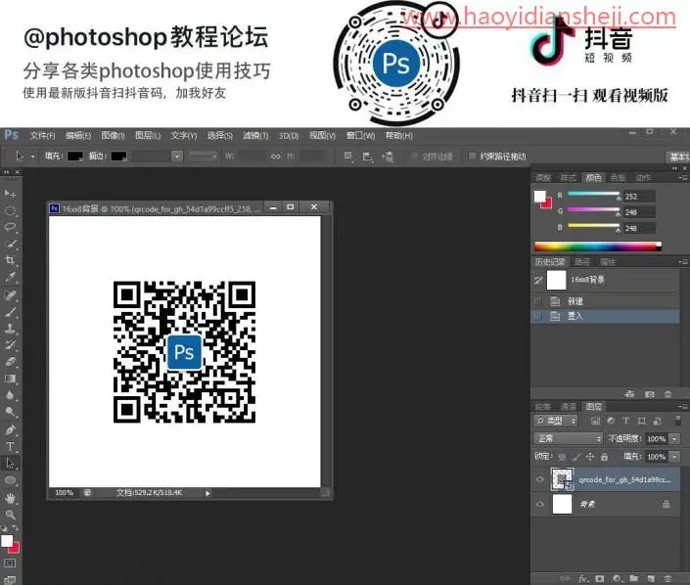Viewport: 690px width, 585px height.
Task: Select the Gradient tool
Action: tap(10, 379)
